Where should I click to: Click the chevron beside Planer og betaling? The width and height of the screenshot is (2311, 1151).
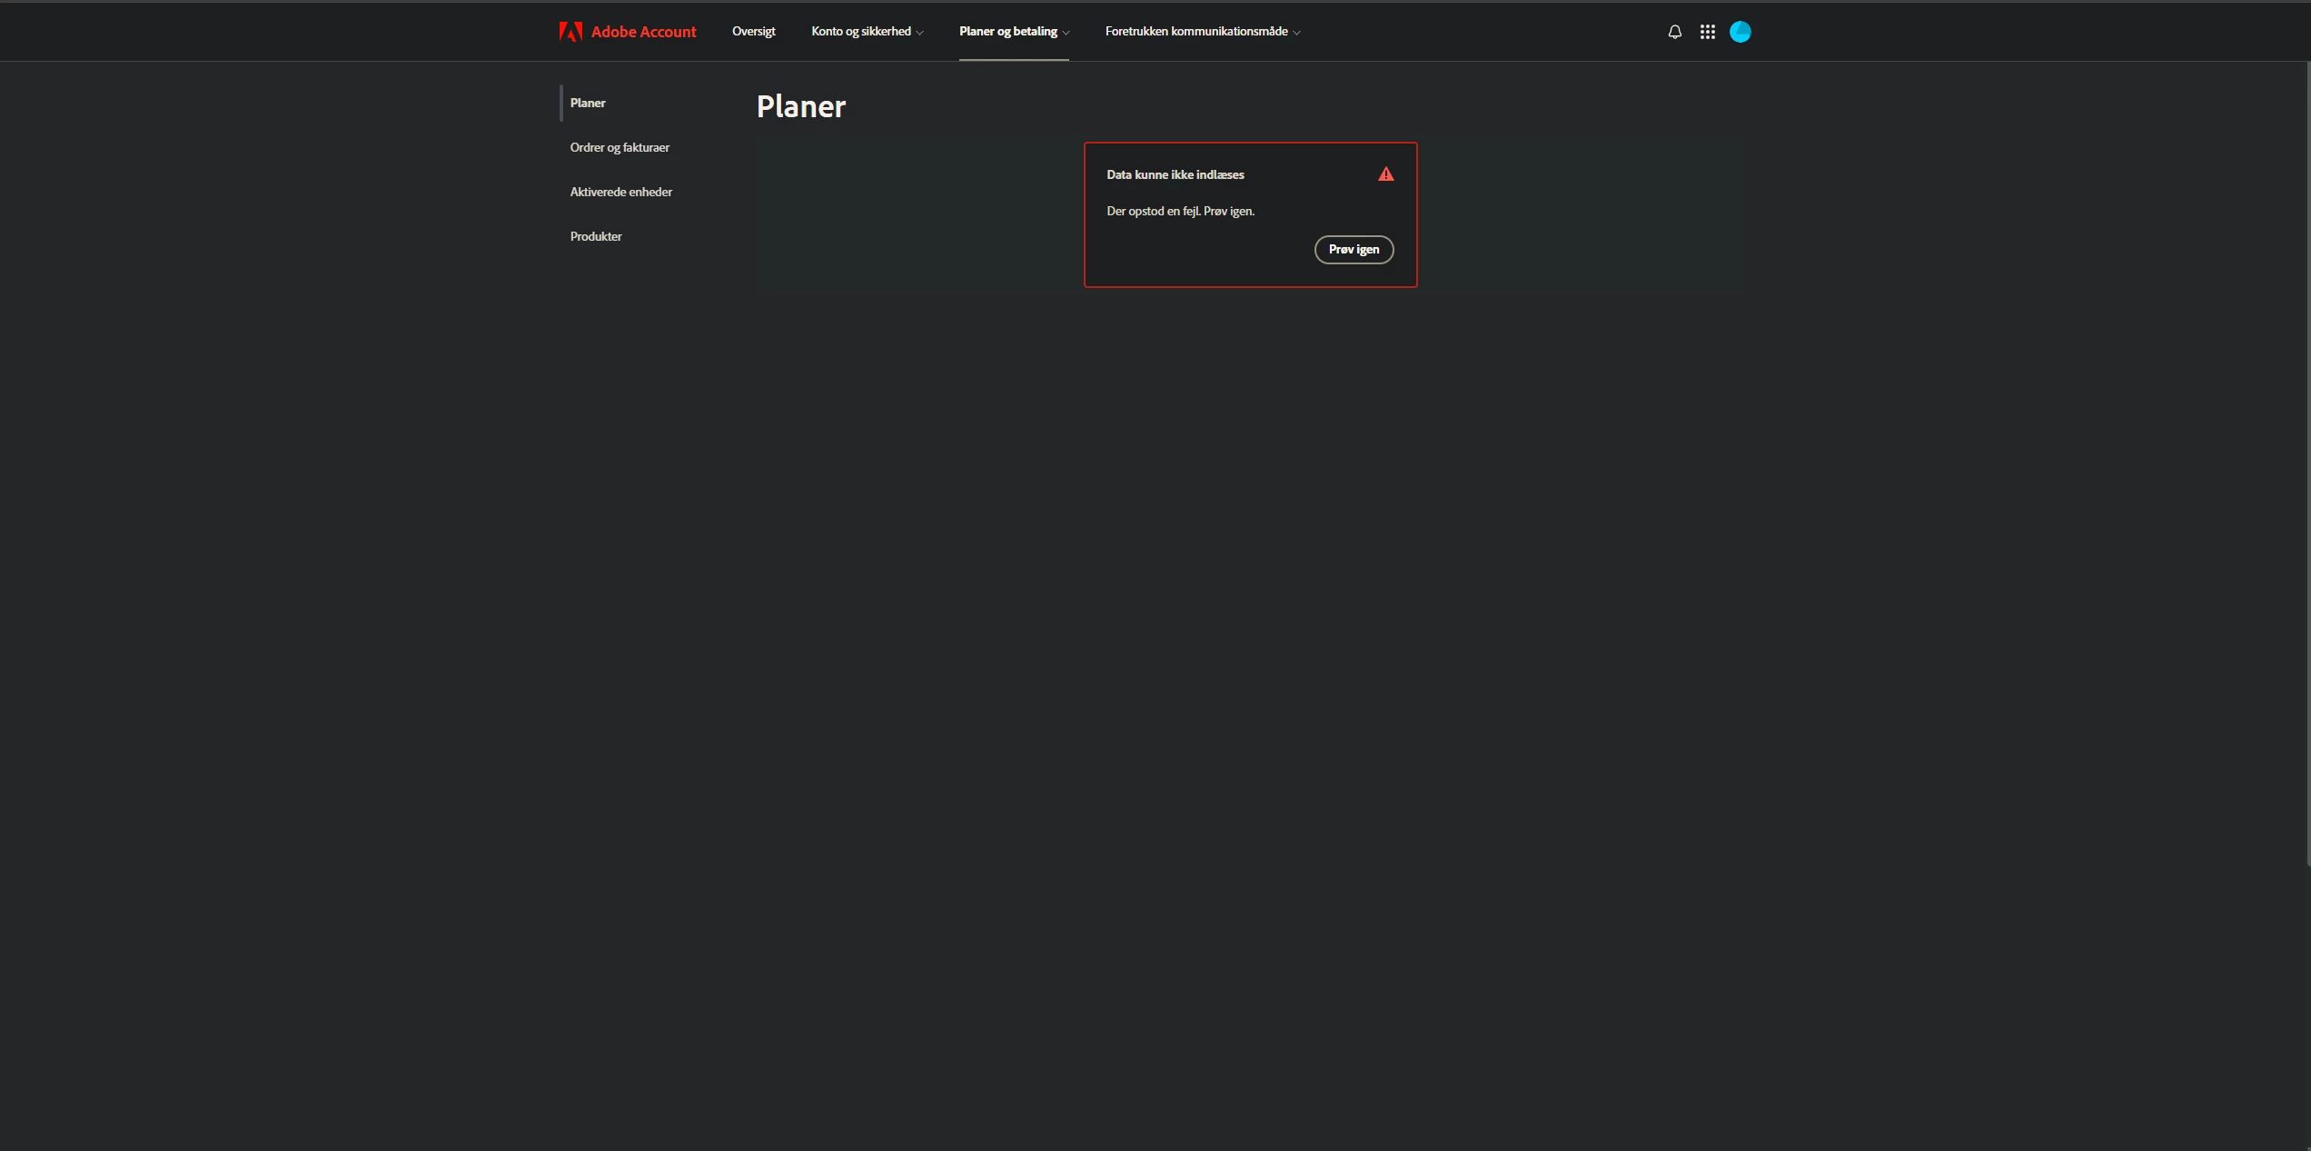click(1066, 33)
